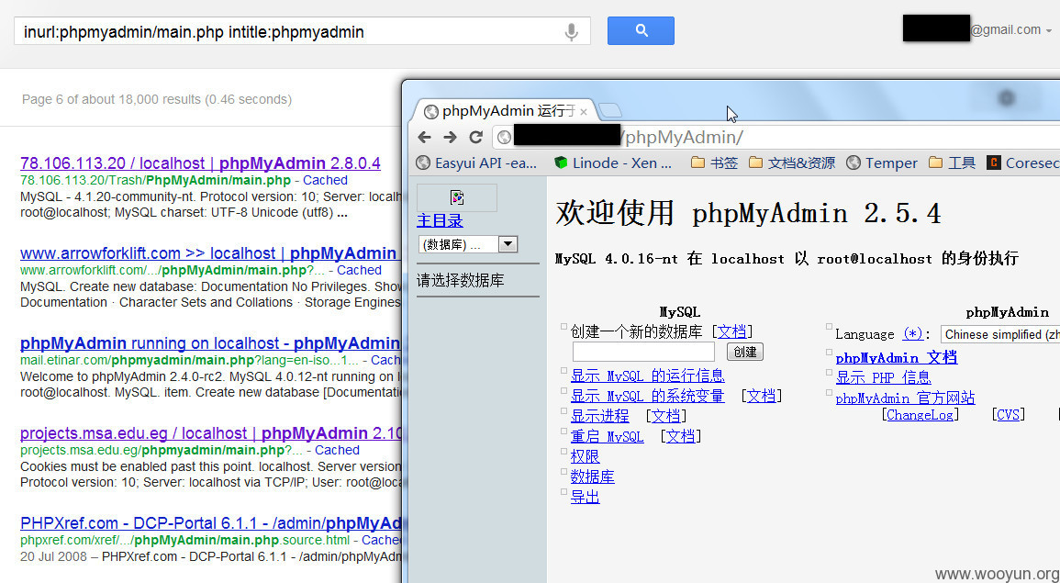Open 显示 MySQL 的运行信息 link
The image size is (1060, 583).
pos(648,376)
